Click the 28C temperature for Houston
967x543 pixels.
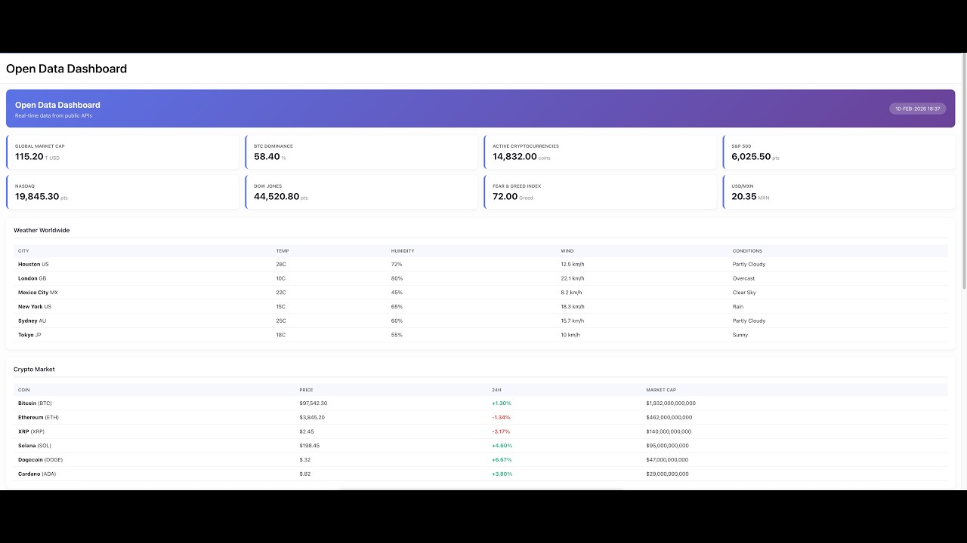coord(281,264)
